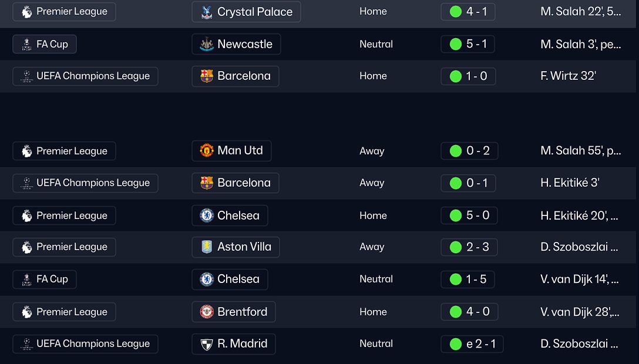The width and height of the screenshot is (639, 364).
Task: Click the Man Utd club crest icon
Action: [207, 151]
